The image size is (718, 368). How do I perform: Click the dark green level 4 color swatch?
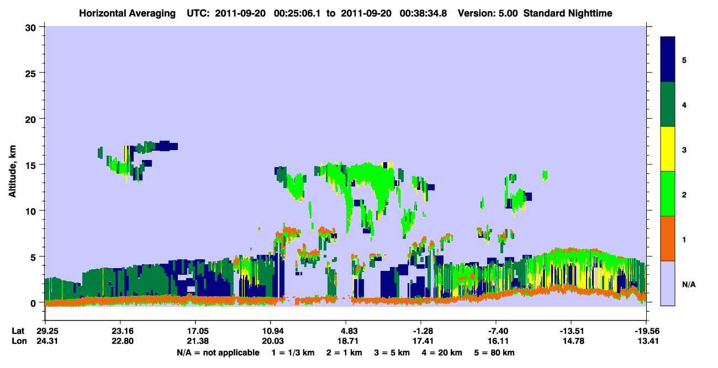[x=668, y=104]
